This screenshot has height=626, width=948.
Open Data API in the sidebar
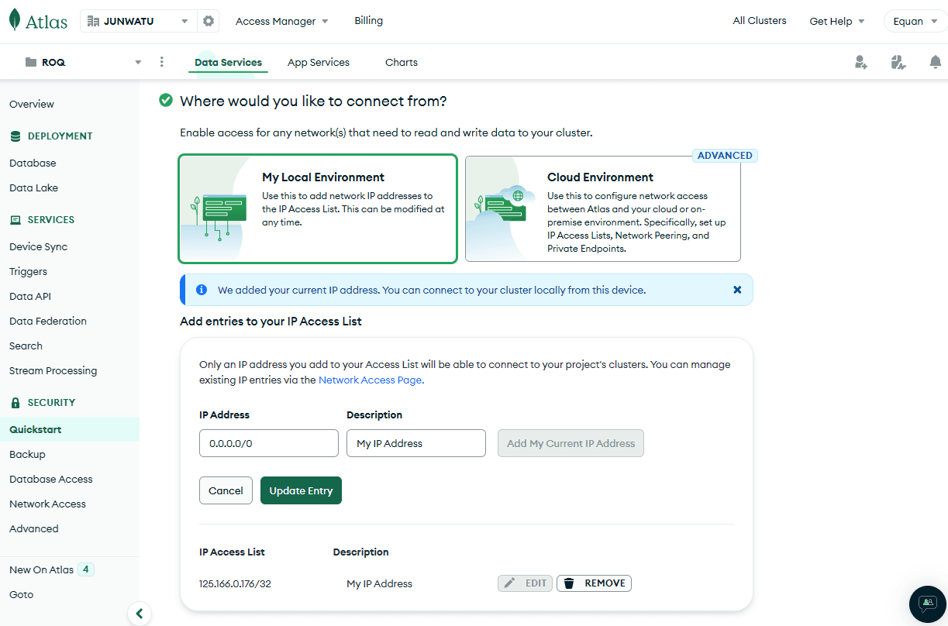click(30, 296)
